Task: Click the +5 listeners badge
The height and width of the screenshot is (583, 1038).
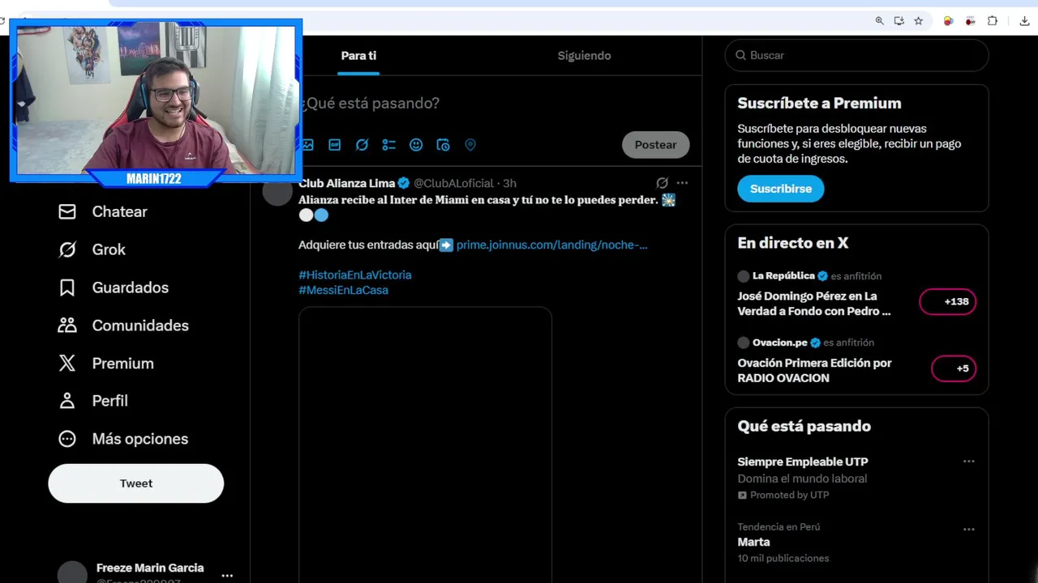Action: pos(954,368)
